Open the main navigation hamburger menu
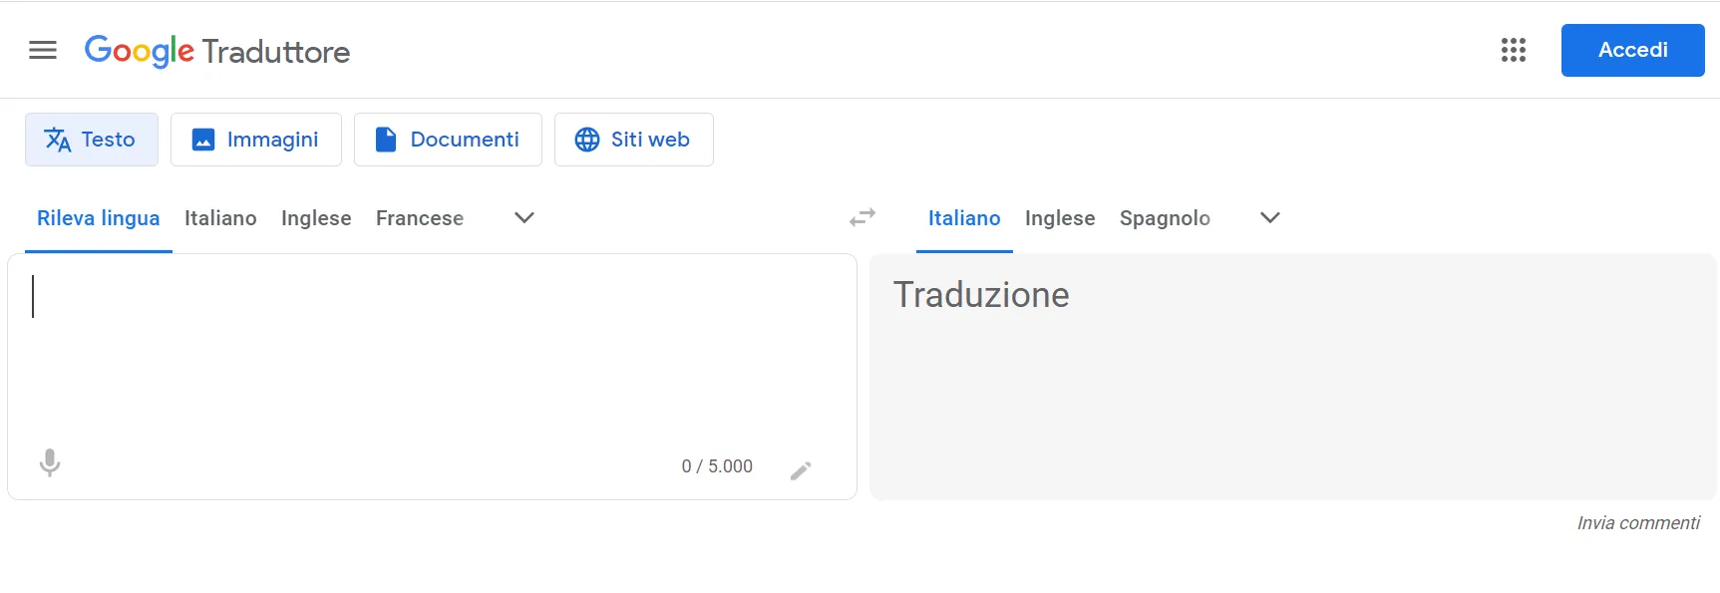Viewport: 1720px width, 593px height. click(42, 50)
